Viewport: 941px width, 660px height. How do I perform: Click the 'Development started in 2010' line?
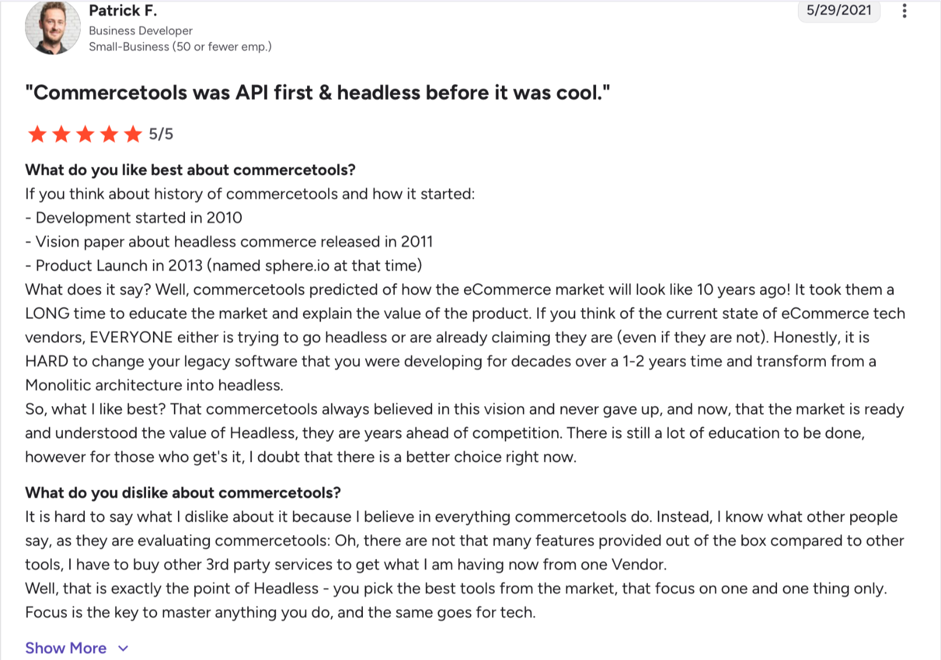[x=134, y=218]
